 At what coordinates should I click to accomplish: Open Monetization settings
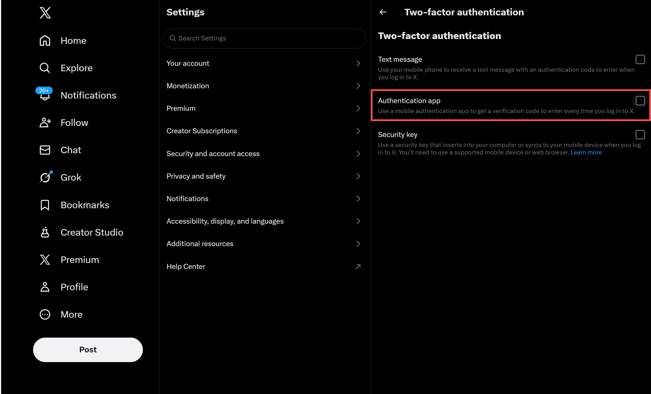pyautogui.click(x=264, y=86)
